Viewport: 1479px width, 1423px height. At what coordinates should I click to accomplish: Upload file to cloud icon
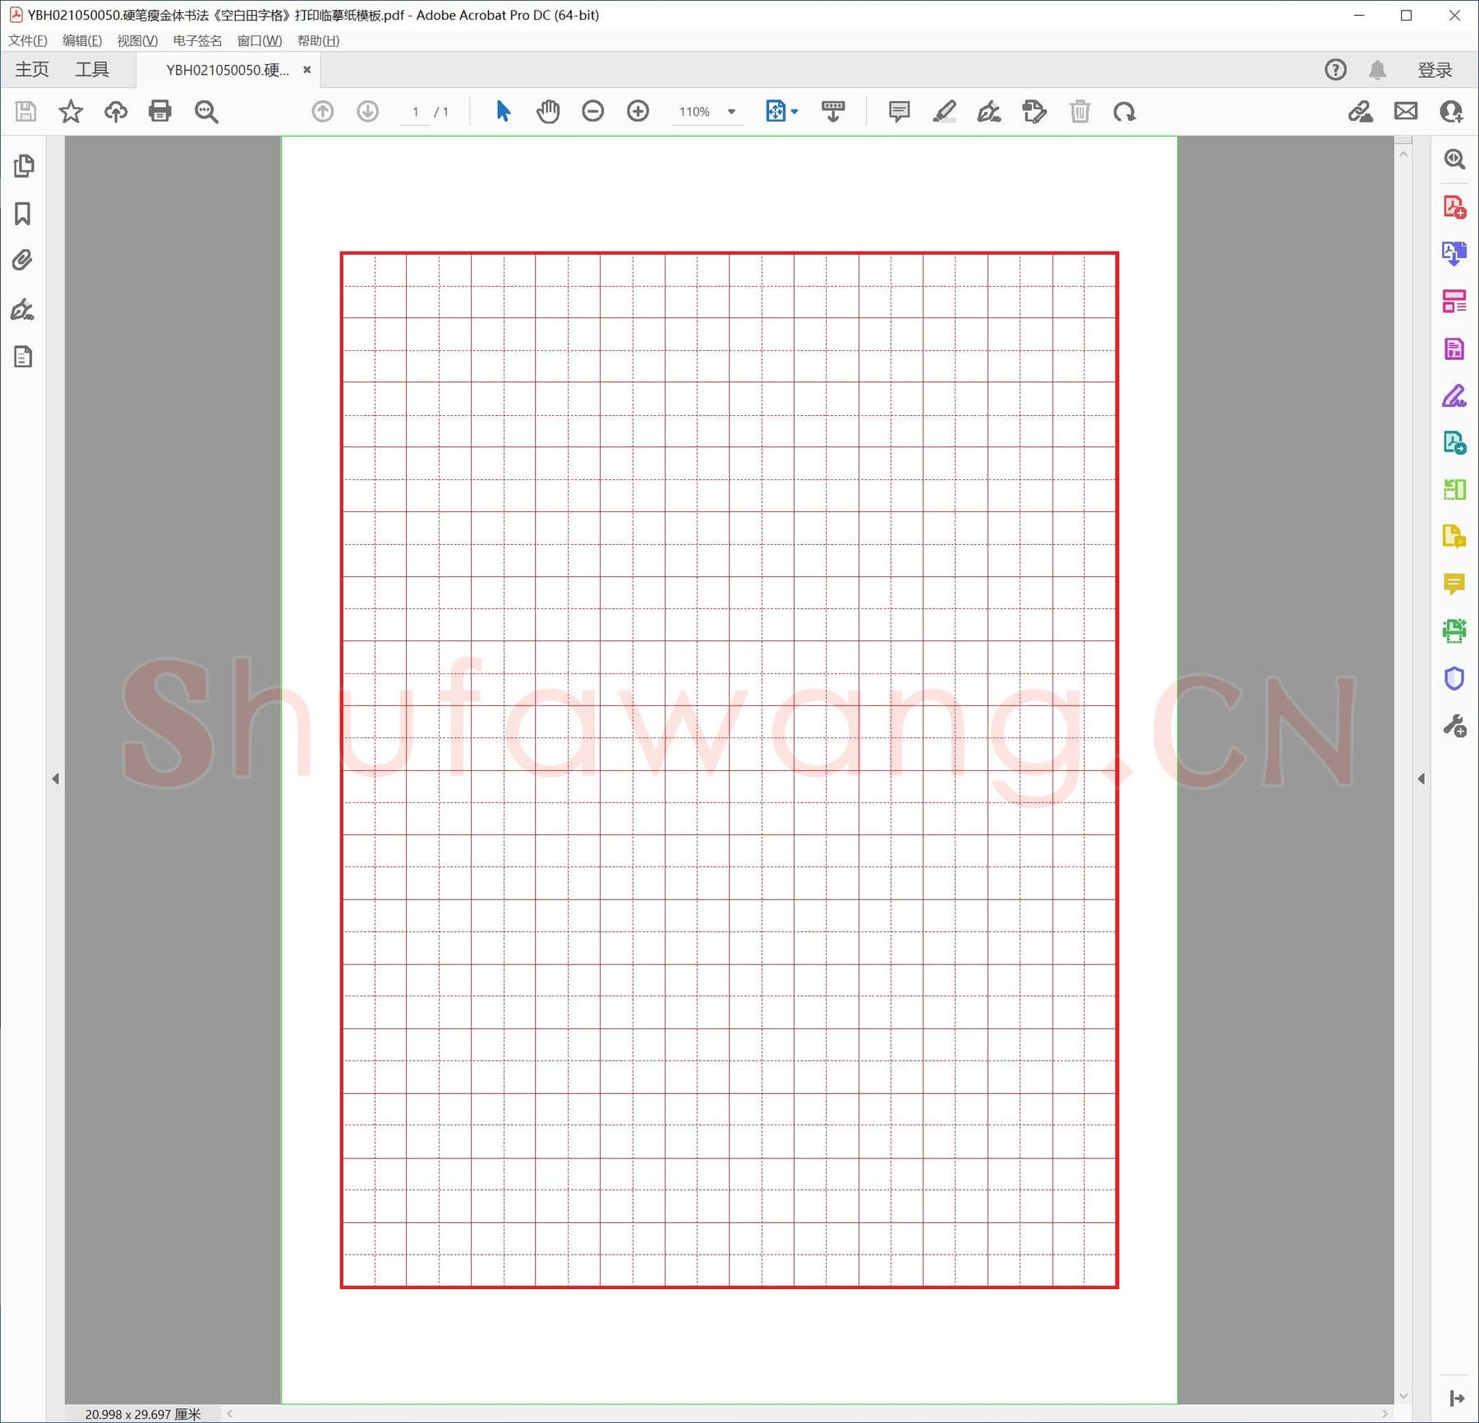116,111
